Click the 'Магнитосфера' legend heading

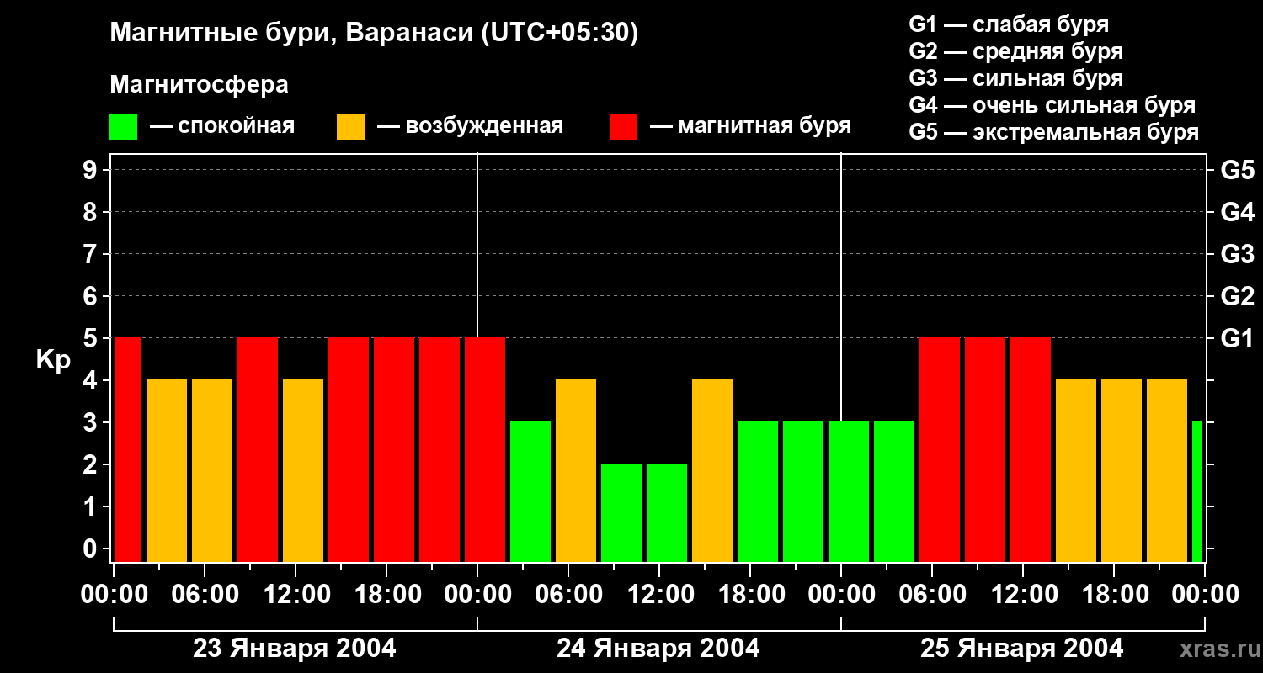(199, 85)
